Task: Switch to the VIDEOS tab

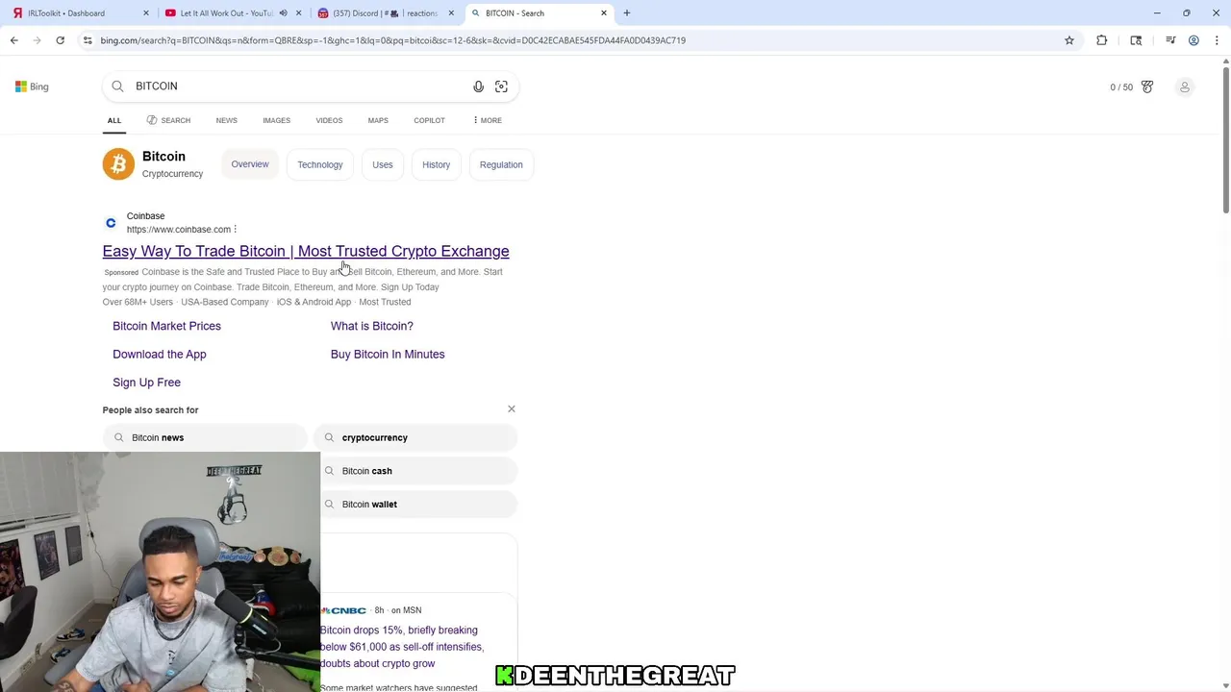Action: point(329,120)
